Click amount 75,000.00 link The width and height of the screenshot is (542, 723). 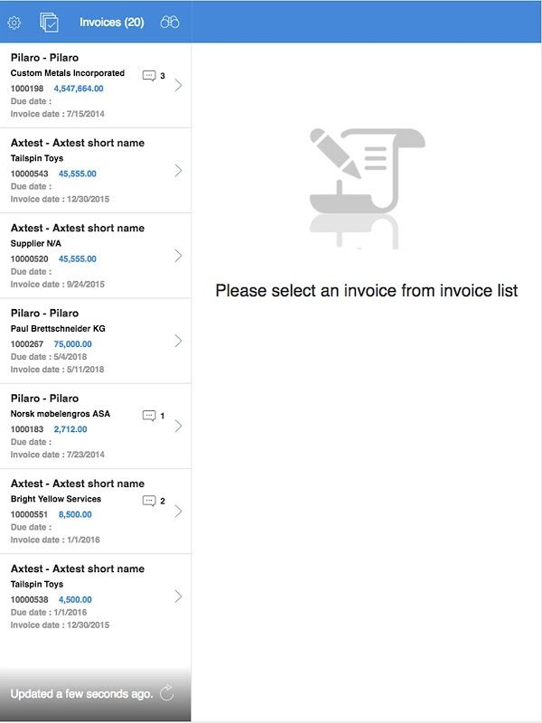point(72,344)
